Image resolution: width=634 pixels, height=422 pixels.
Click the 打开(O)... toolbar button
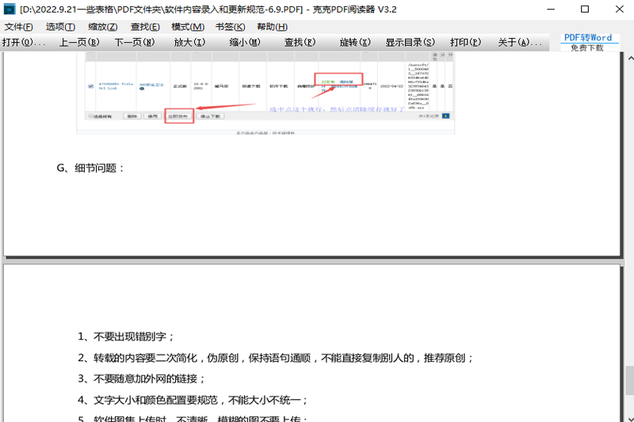coord(24,42)
